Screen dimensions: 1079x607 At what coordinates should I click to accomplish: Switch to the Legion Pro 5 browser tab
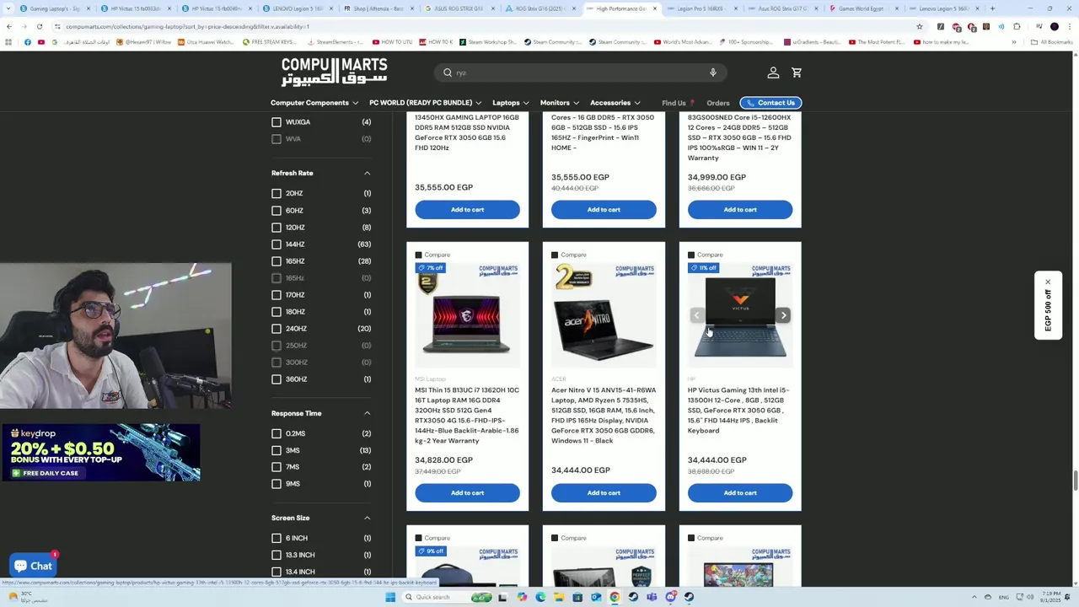[702, 8]
